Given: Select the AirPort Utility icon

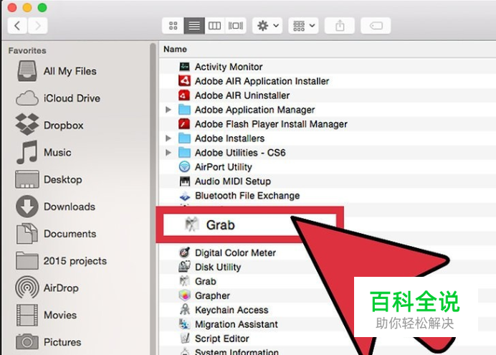Looking at the screenshot, I should (184, 166).
